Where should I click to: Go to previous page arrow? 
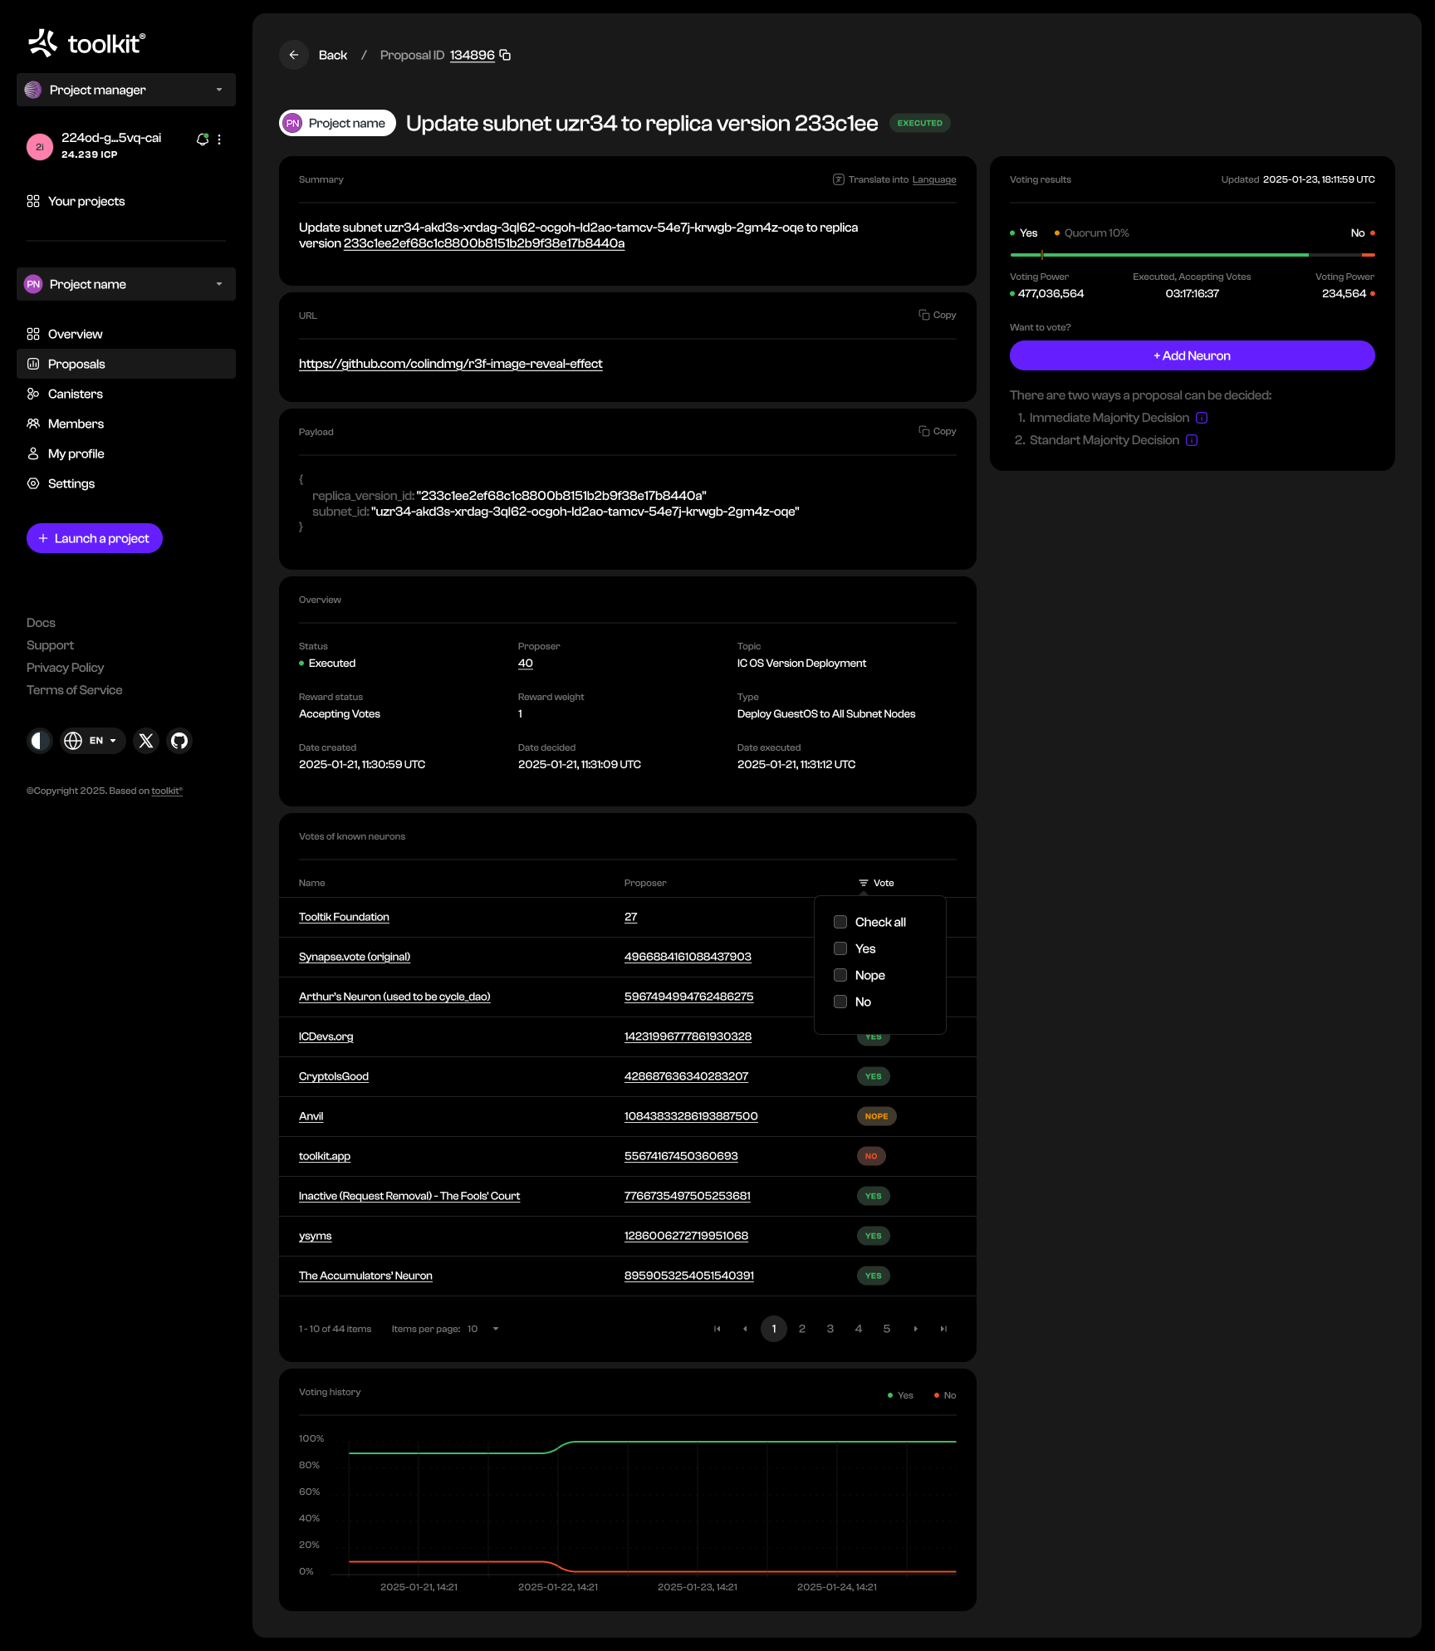pyautogui.click(x=746, y=1330)
